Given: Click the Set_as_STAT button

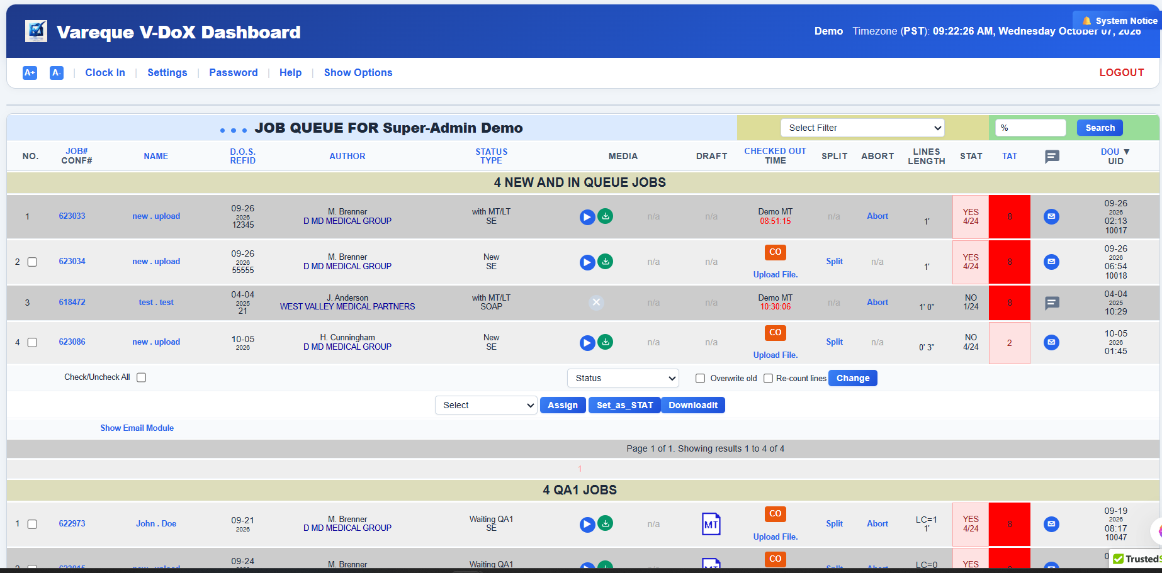Looking at the screenshot, I should 624,405.
